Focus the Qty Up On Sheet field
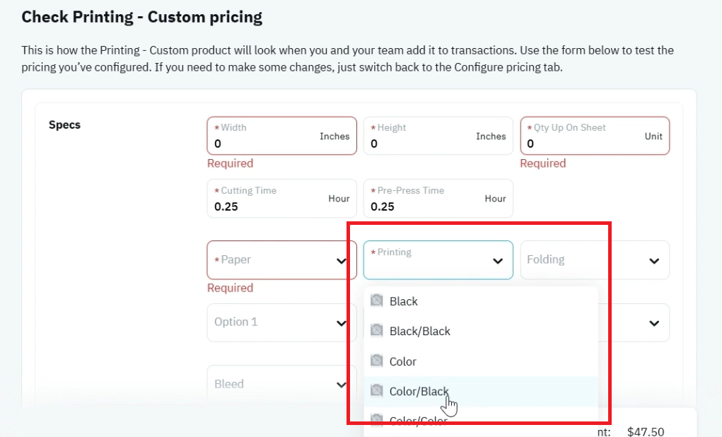The image size is (722, 437). [595, 136]
